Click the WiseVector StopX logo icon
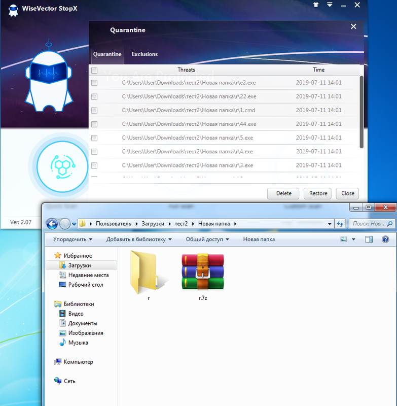The image size is (397, 406). coord(13,10)
